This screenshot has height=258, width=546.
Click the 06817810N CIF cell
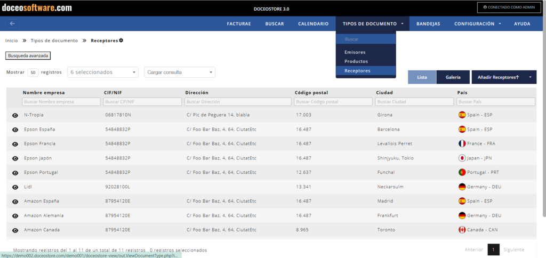(118, 115)
